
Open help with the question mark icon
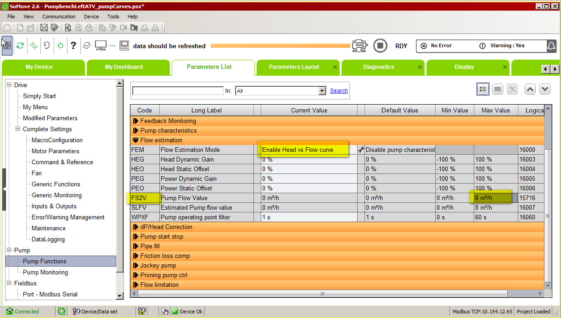73,45
